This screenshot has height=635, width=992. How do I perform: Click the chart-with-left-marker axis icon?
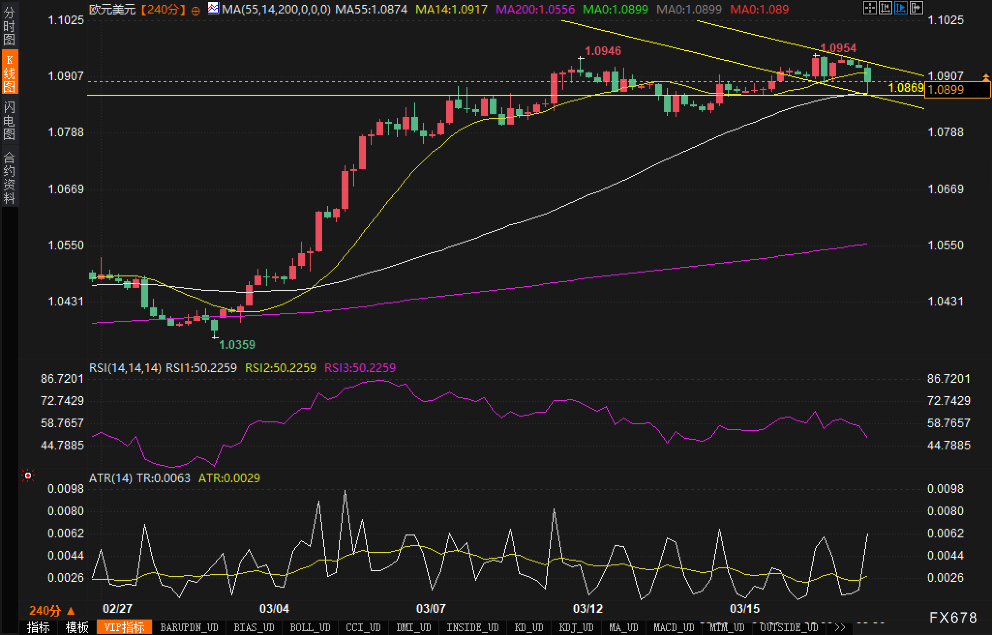(x=885, y=8)
